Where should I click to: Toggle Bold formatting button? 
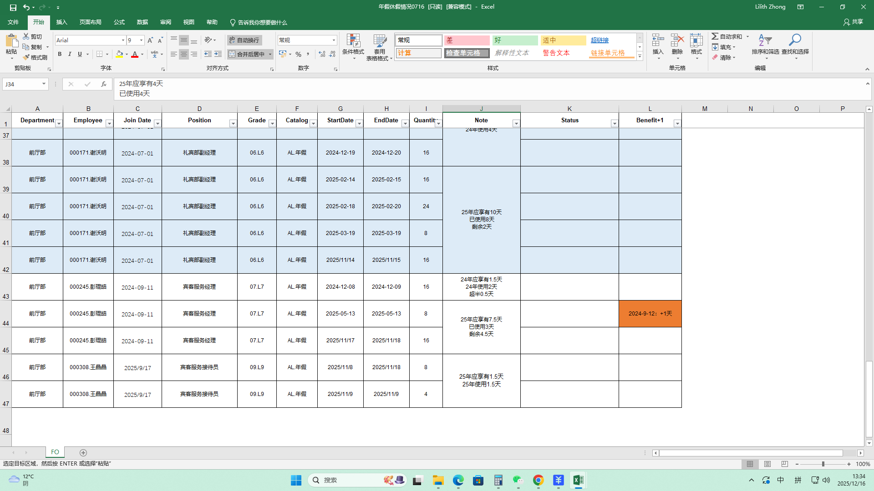(60, 54)
